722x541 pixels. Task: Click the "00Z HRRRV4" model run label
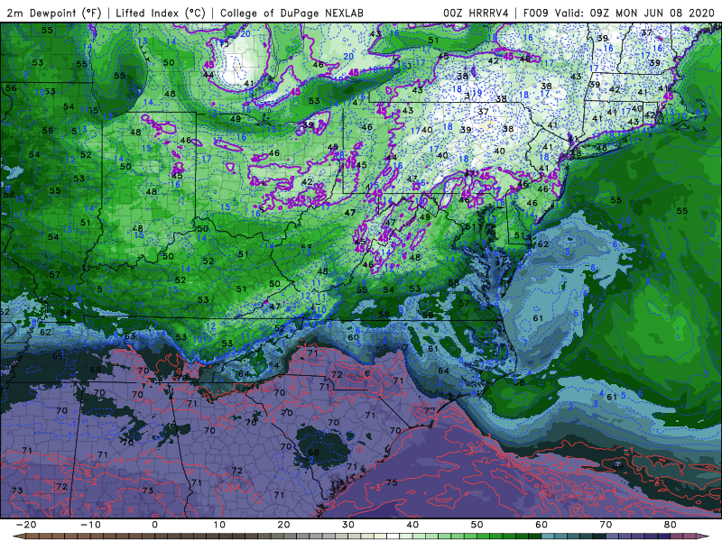[476, 13]
